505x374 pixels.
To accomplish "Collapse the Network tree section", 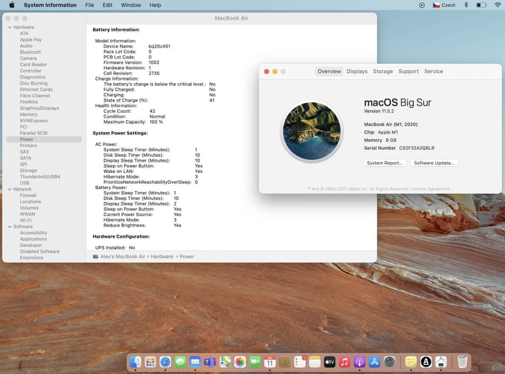I will click(10, 189).
